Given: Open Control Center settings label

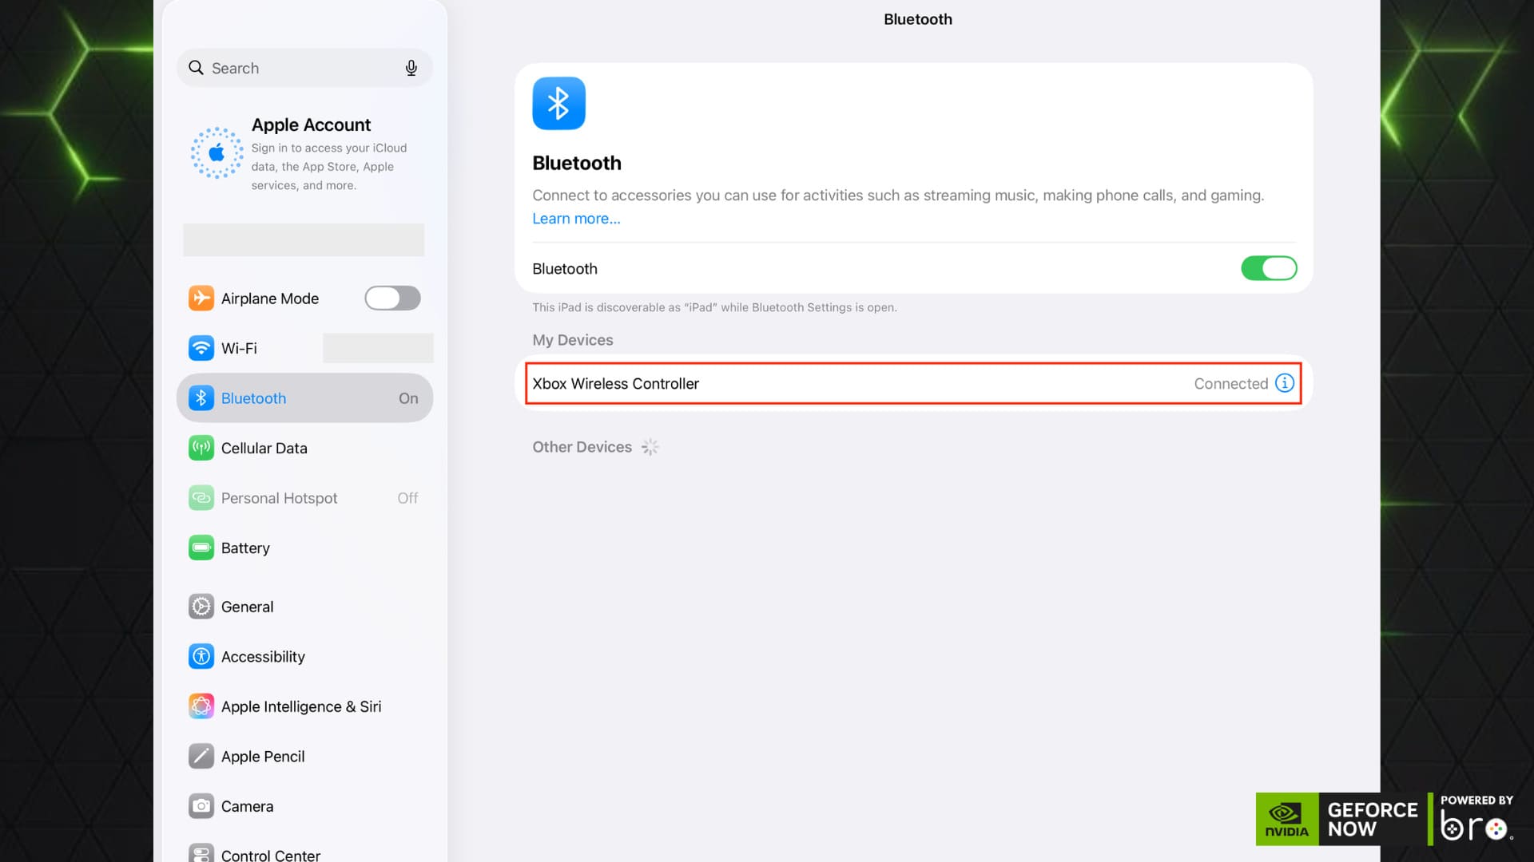Looking at the screenshot, I should (271, 855).
